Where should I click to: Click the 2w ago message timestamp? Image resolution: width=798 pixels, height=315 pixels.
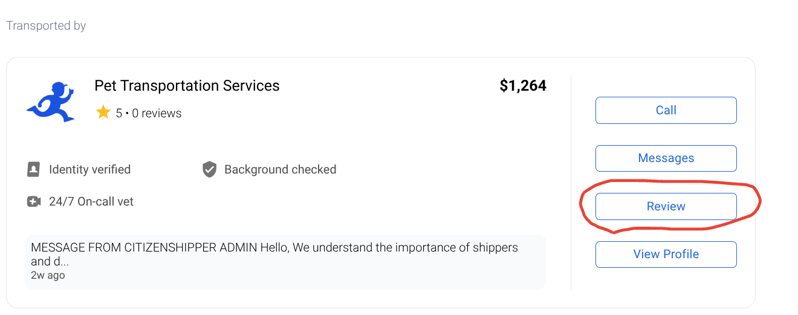click(x=48, y=275)
